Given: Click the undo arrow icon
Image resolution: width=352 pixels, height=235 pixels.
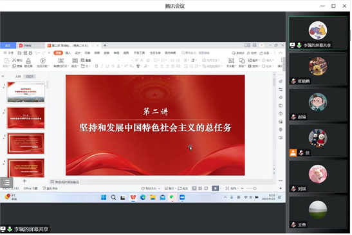Looking at the screenshot, I should [x=36, y=53].
